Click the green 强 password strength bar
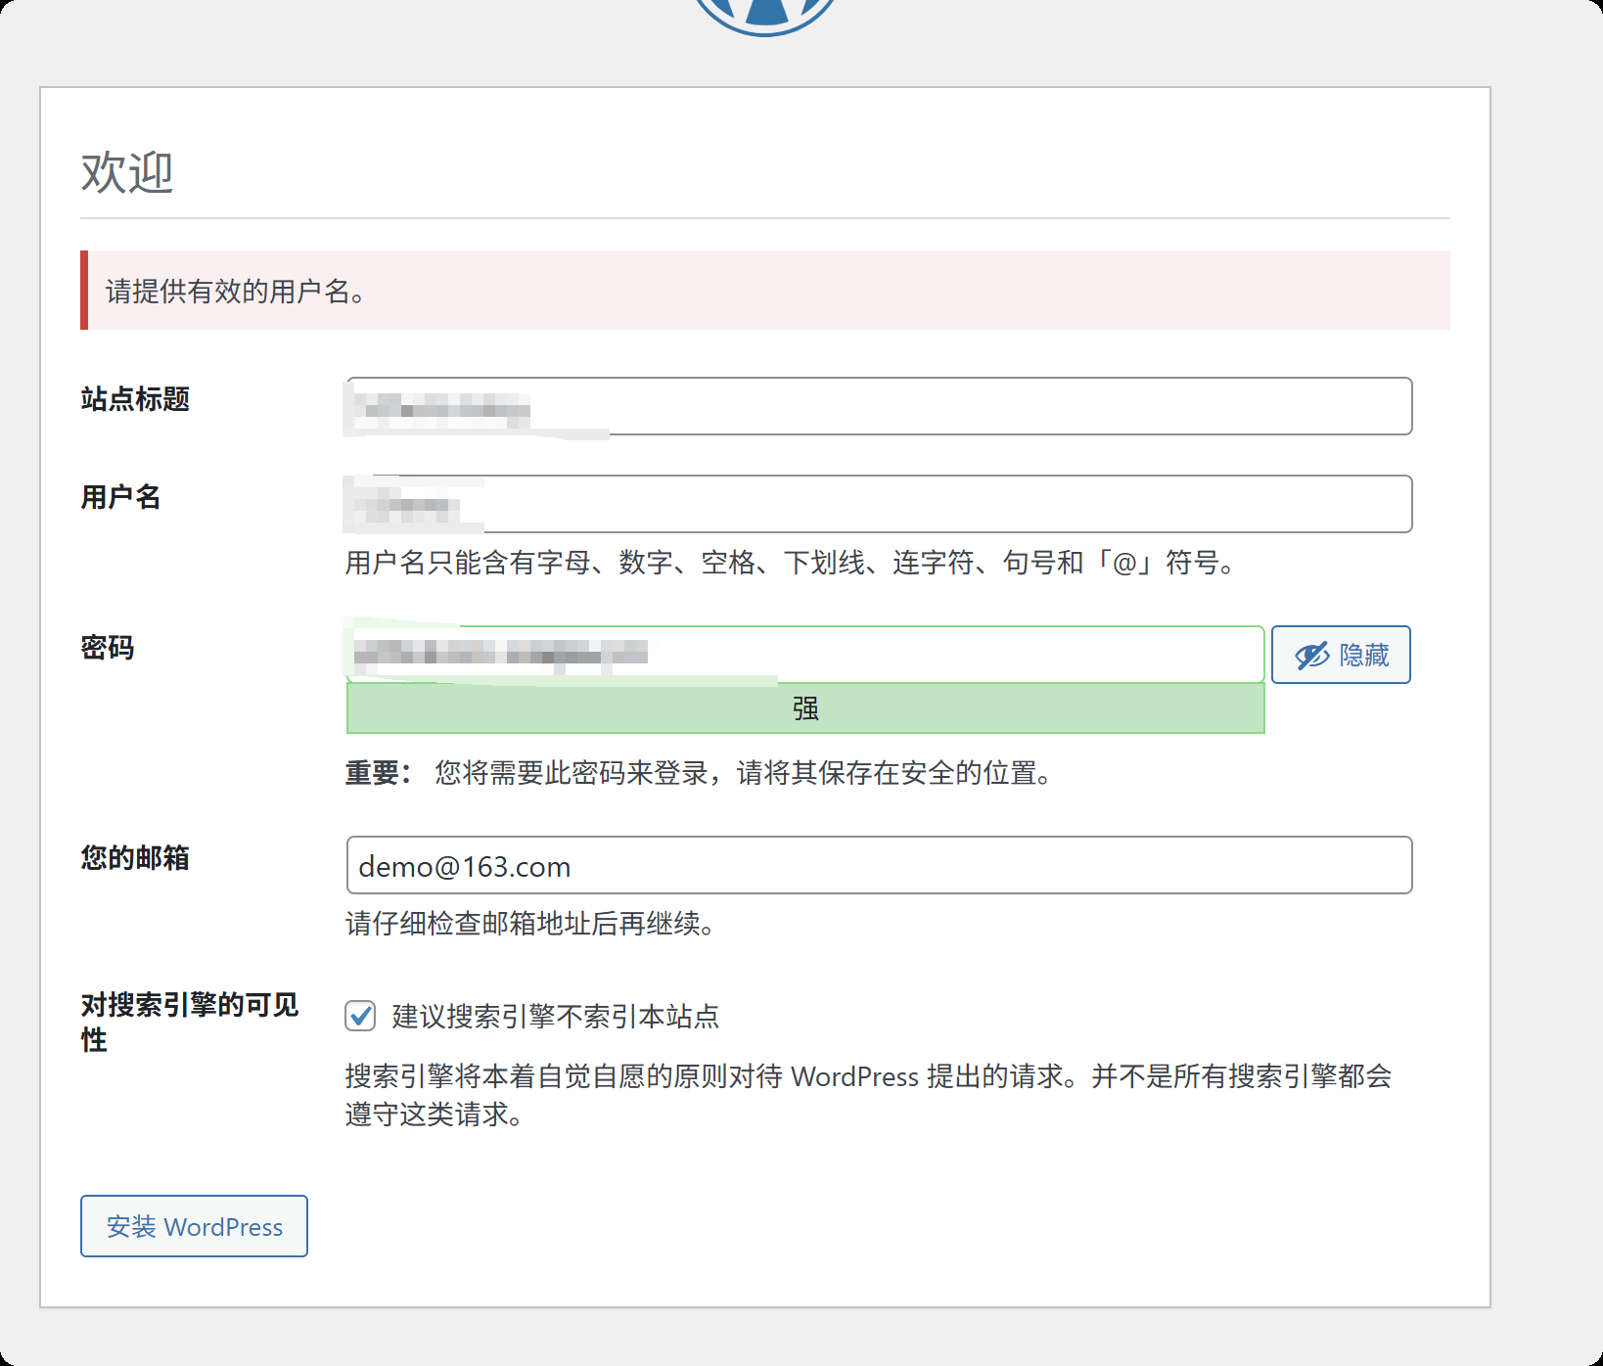 pyautogui.click(x=804, y=708)
